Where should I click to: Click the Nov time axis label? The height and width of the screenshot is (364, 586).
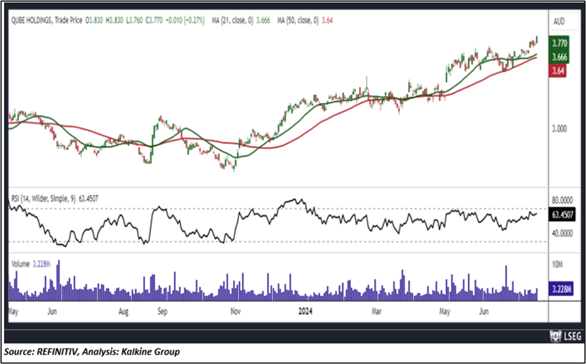(235, 311)
